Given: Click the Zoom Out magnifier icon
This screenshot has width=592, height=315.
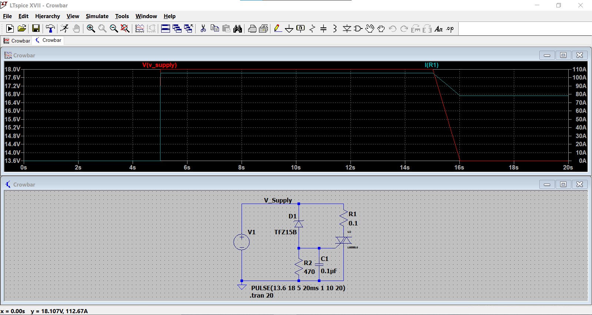Looking at the screenshot, I should 114,29.
